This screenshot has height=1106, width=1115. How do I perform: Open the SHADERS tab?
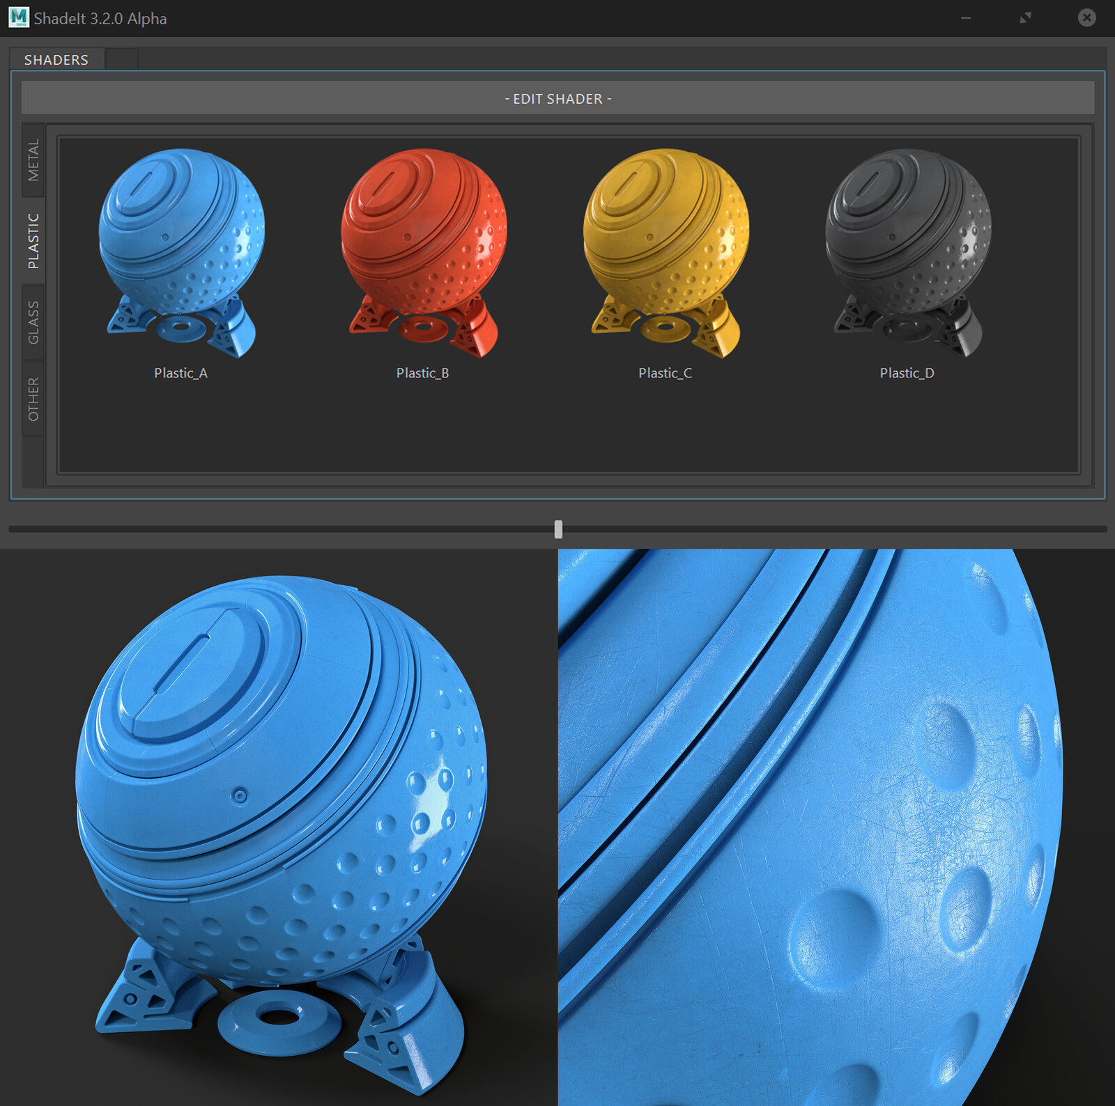56,59
